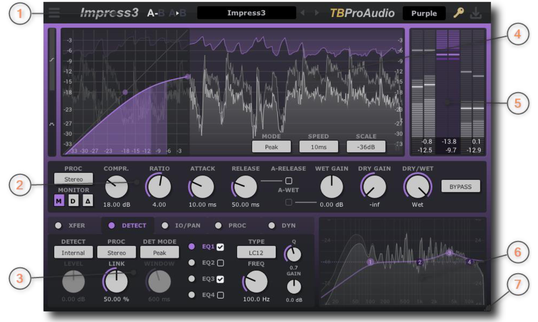Click the COMPR. threshold knob
Image resolution: width=538 pixels, height=322 pixels.
pos(116,186)
